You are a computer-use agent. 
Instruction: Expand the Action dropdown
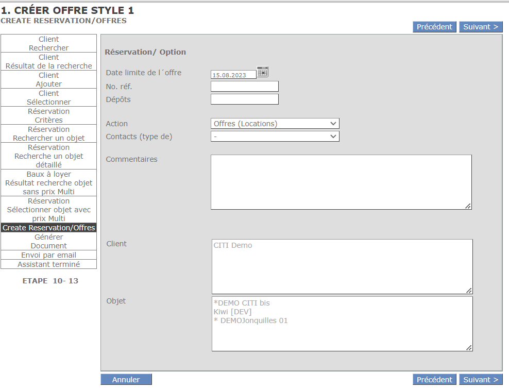(275, 124)
